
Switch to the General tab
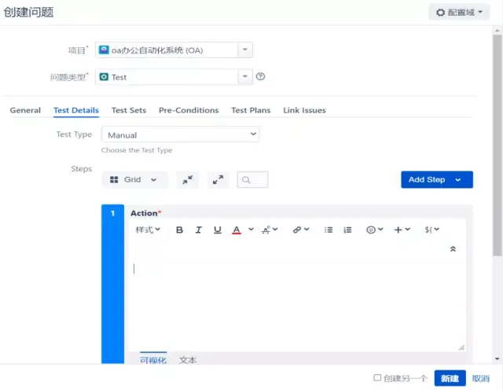pyautogui.click(x=25, y=110)
